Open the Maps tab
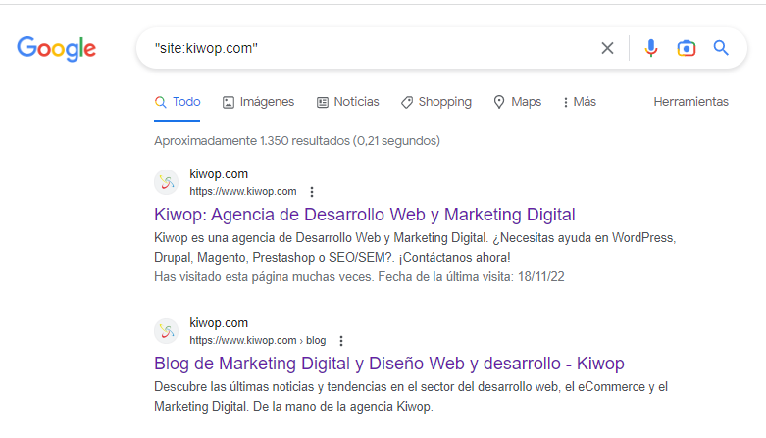The height and width of the screenshot is (438, 766). (x=518, y=102)
